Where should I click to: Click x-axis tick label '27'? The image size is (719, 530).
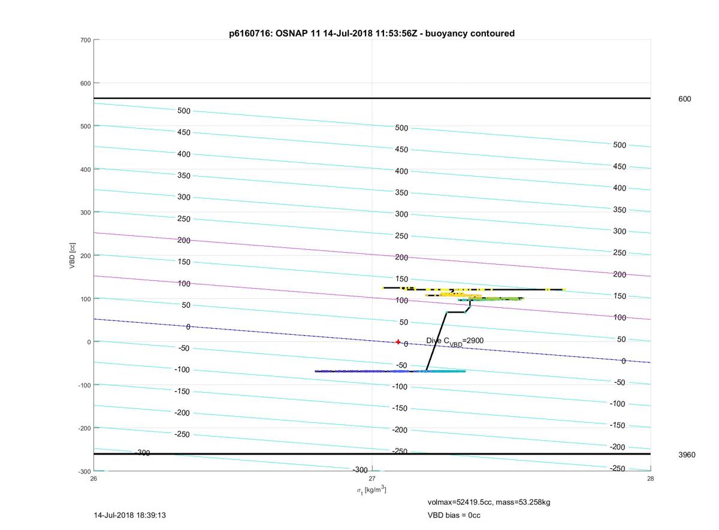(372, 478)
